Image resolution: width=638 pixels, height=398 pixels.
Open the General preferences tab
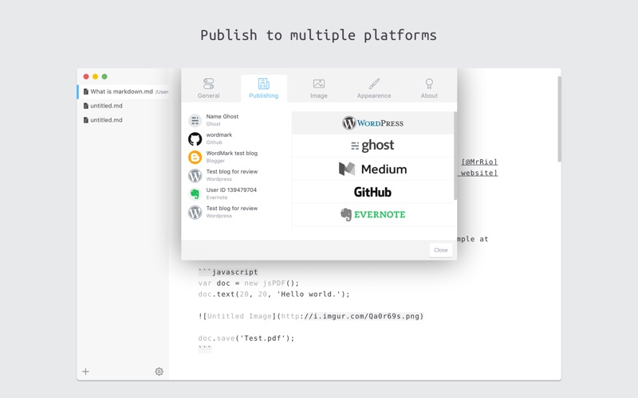(x=208, y=88)
